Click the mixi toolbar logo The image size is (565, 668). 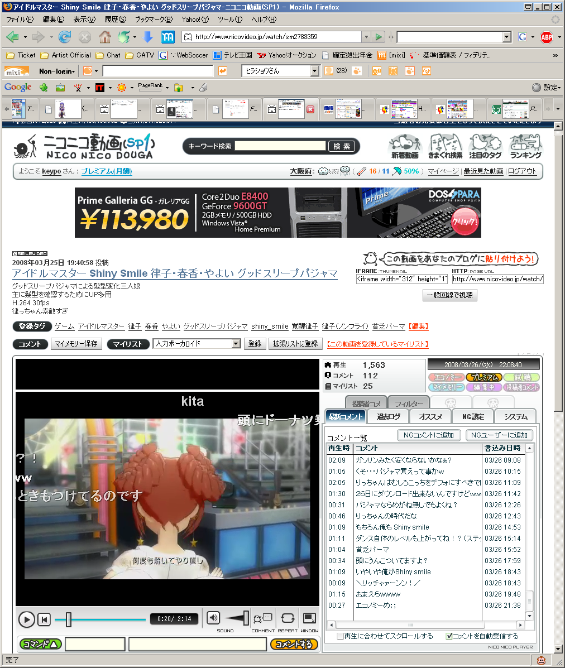pyautogui.click(x=17, y=71)
